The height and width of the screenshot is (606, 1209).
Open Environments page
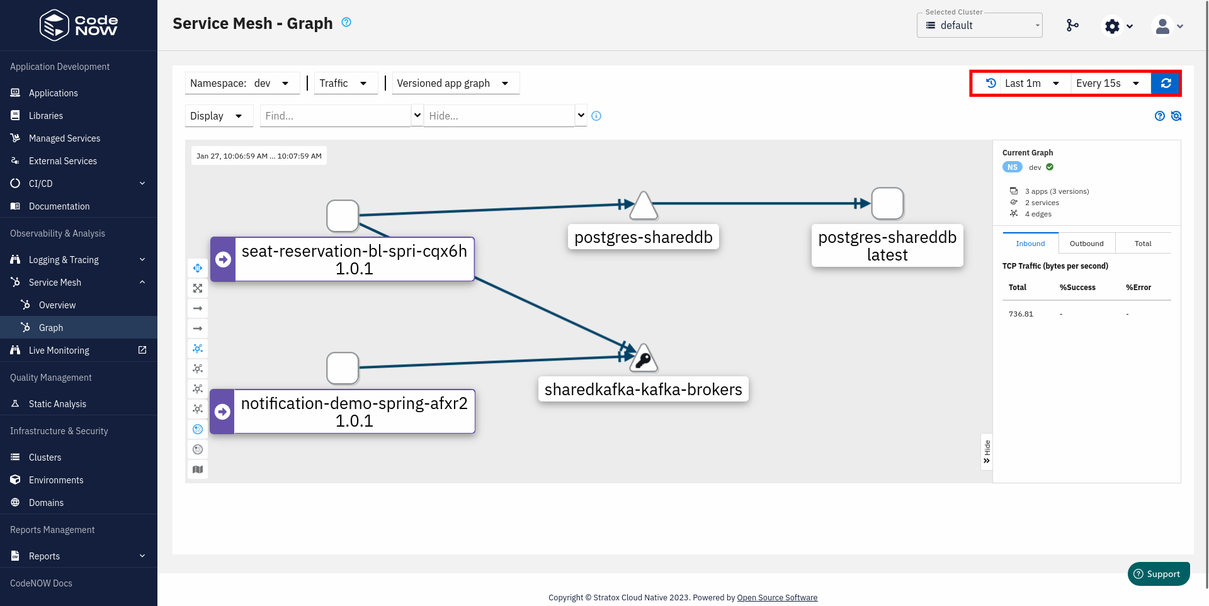click(x=79, y=480)
